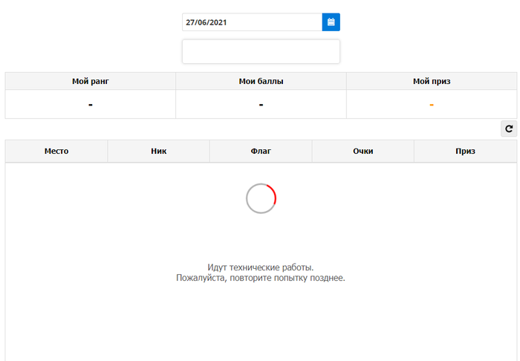Click the empty box below the date field

(x=261, y=51)
